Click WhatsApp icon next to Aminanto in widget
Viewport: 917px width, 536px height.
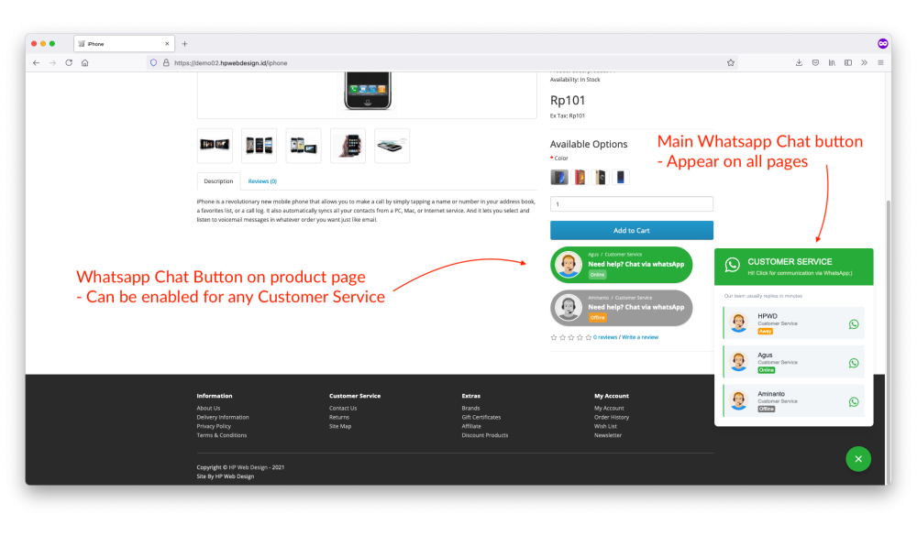[854, 401]
